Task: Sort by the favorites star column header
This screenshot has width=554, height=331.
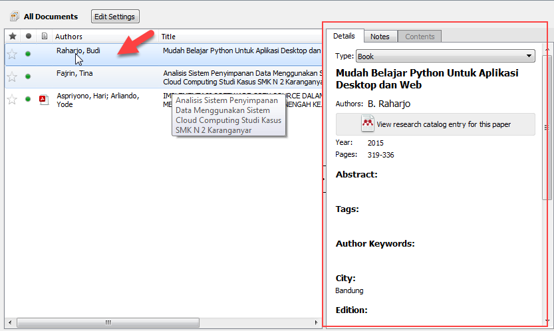Action: click(12, 37)
